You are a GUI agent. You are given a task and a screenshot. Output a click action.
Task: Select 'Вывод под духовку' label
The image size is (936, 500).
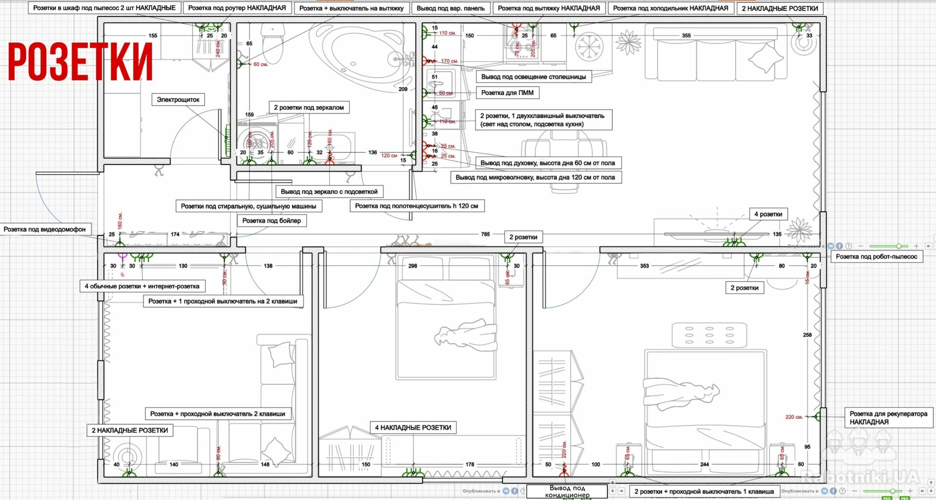coord(548,163)
